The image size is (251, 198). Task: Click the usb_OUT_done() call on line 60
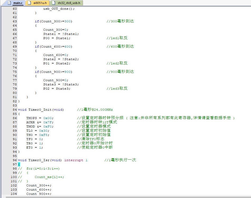point(59,9)
